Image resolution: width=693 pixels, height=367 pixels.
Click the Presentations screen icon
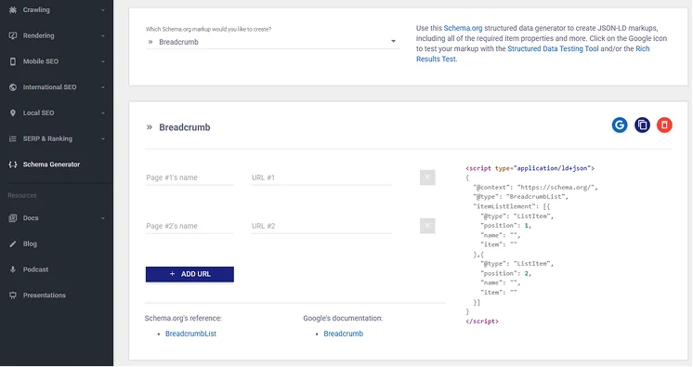pyautogui.click(x=13, y=295)
